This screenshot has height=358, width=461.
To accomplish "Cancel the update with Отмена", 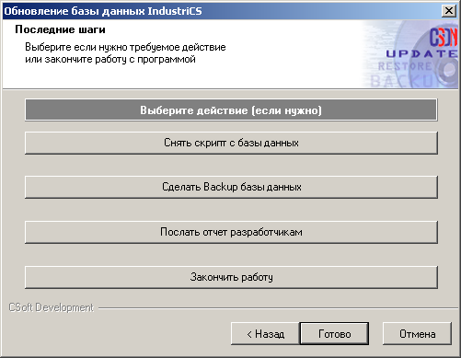I will (417, 334).
